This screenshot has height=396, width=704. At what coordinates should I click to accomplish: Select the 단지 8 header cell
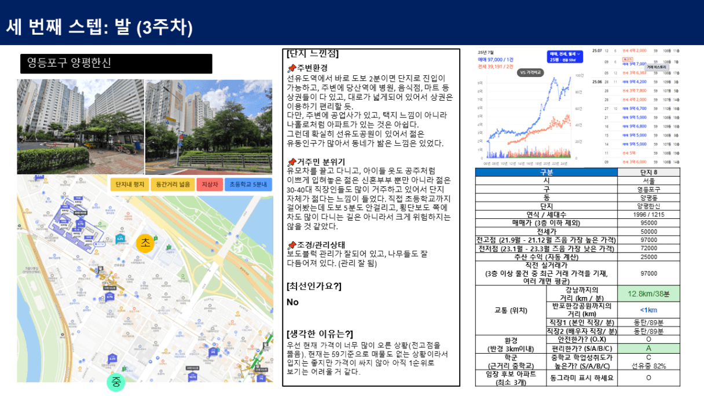coord(649,173)
